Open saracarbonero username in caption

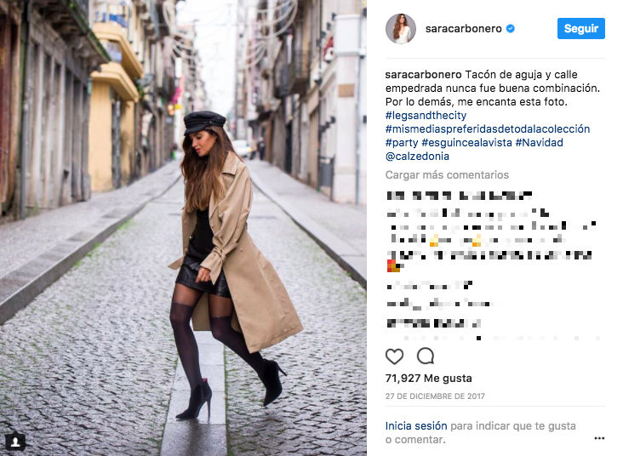423,75
